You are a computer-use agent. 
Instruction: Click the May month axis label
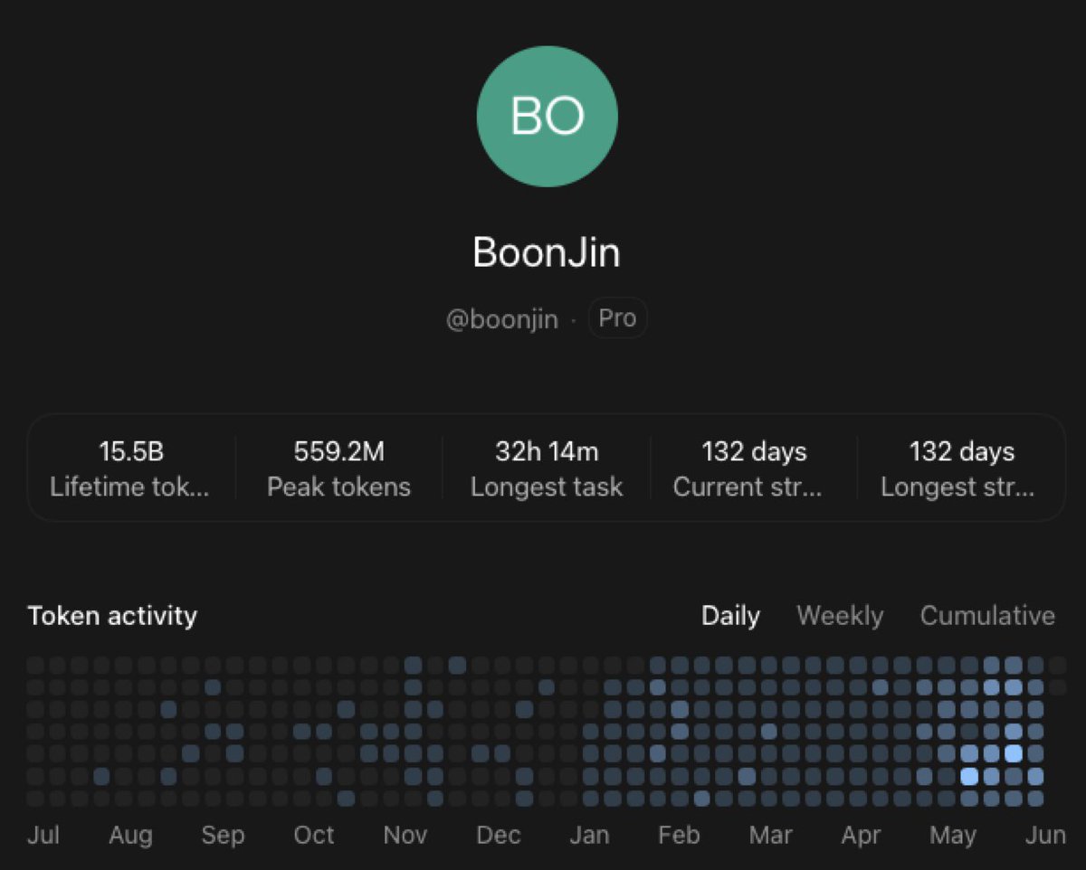coord(953,835)
